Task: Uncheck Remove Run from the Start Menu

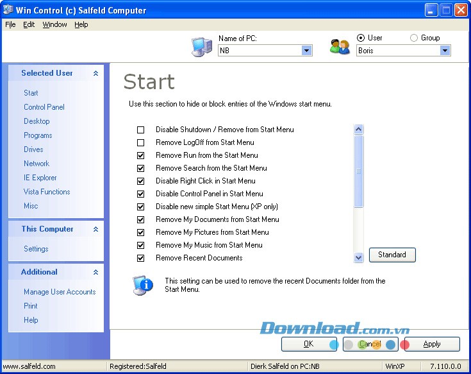Action: click(x=141, y=155)
